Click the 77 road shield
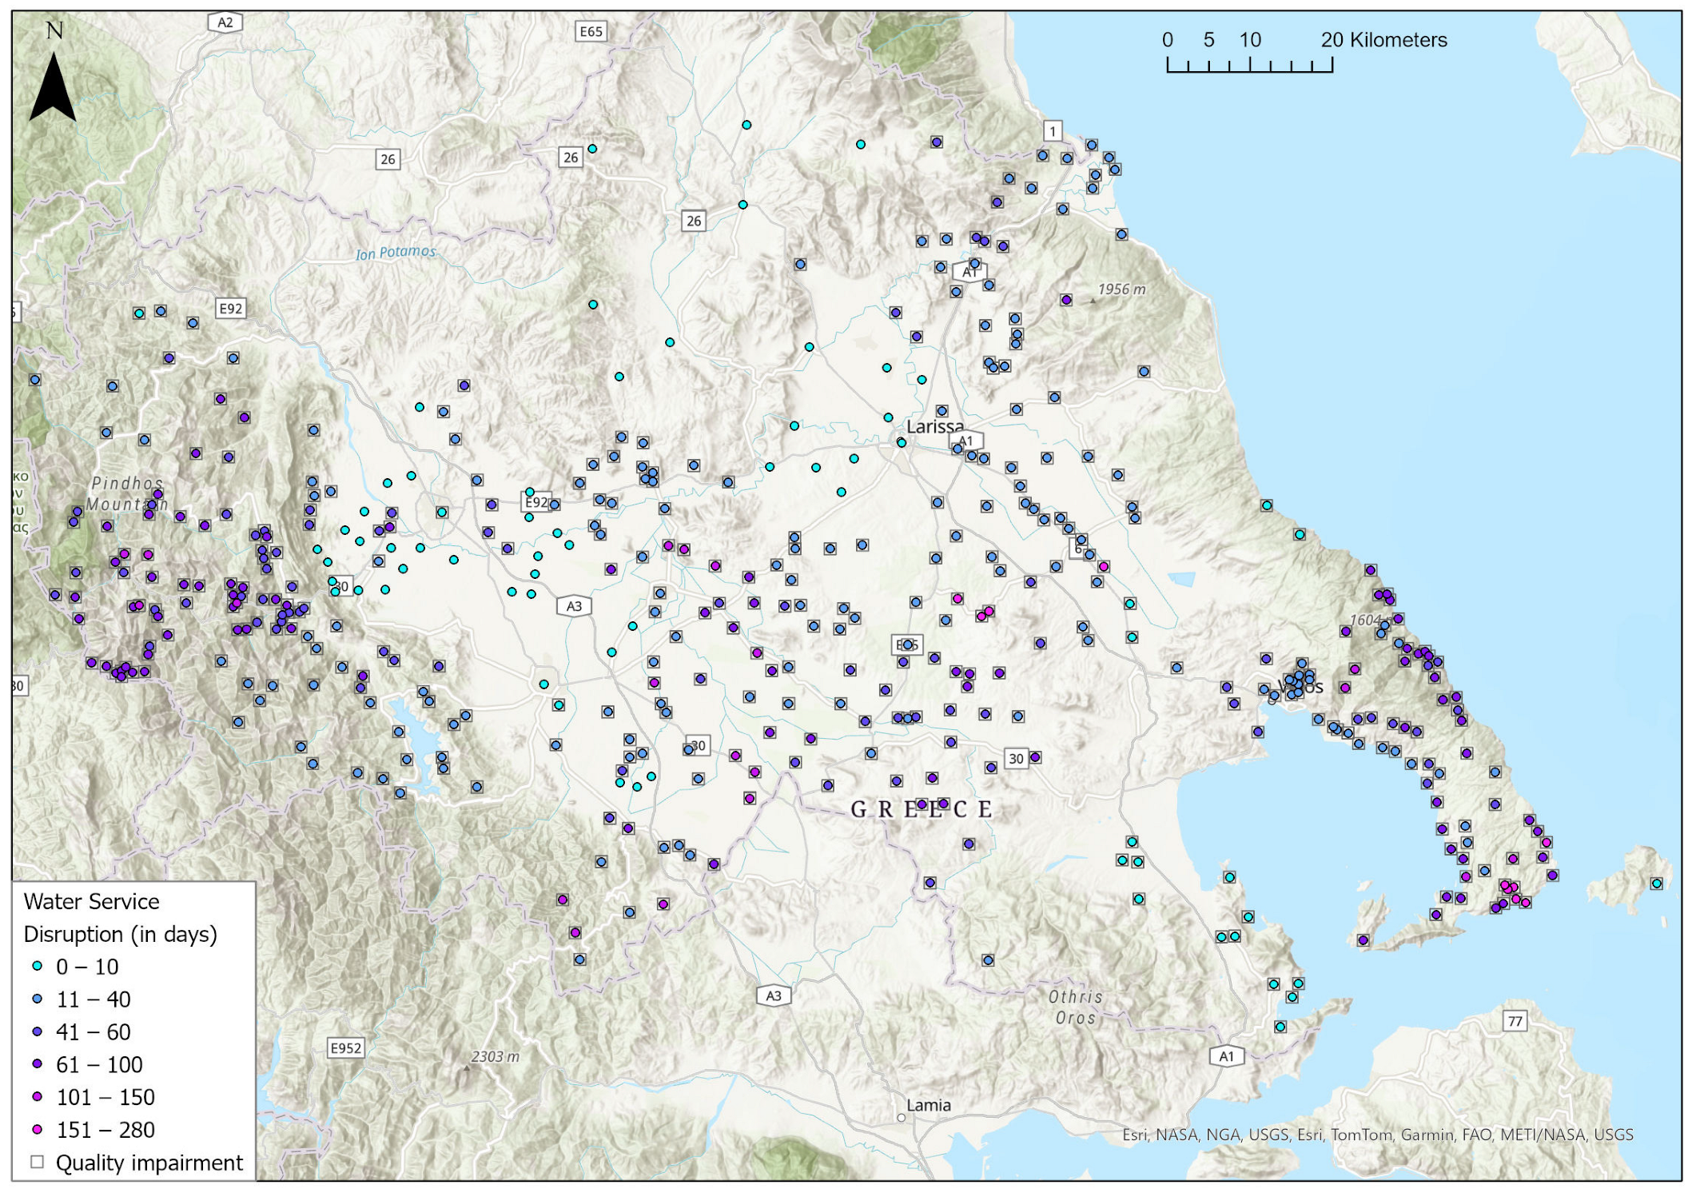 tap(1515, 1021)
